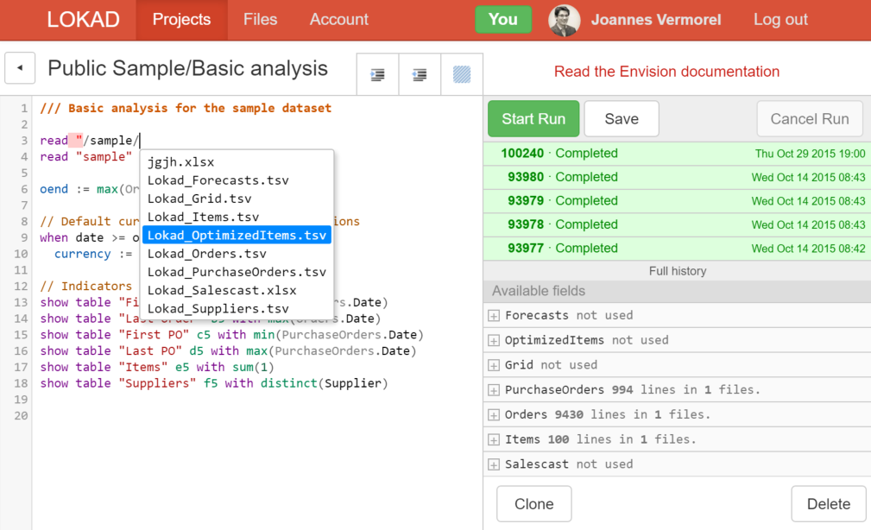Open Joannes Vermorel's profile avatar
Image resolution: width=871 pixels, height=530 pixels.
(564, 20)
